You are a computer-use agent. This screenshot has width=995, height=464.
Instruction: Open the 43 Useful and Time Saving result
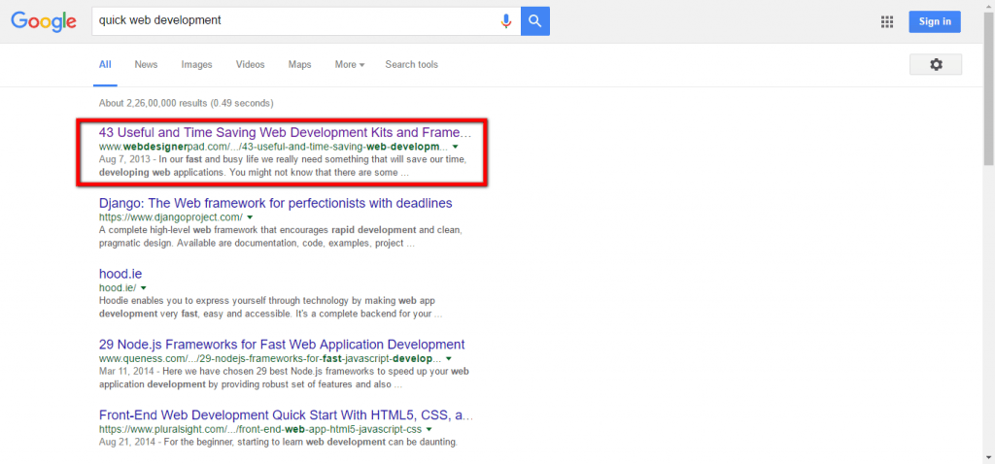[x=286, y=133]
